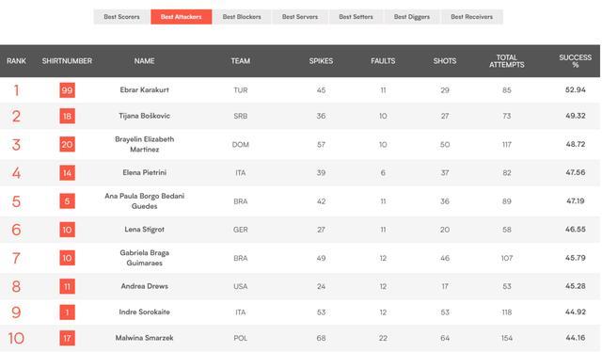Open the Best Setters tab
602x352 pixels.
[x=356, y=17]
